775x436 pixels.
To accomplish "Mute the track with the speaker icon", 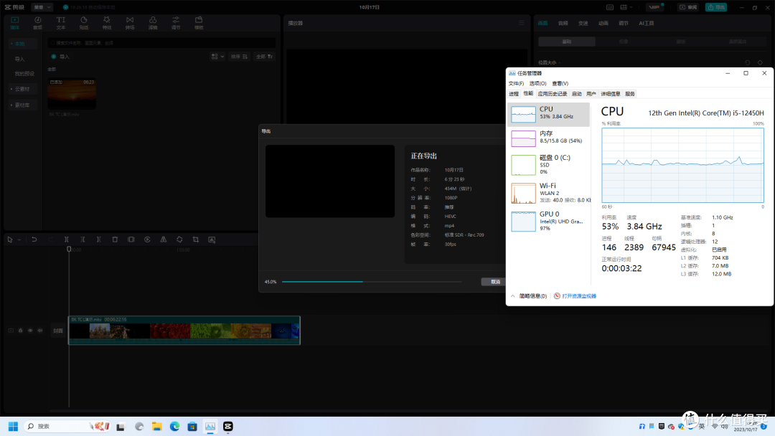I will coord(40,331).
